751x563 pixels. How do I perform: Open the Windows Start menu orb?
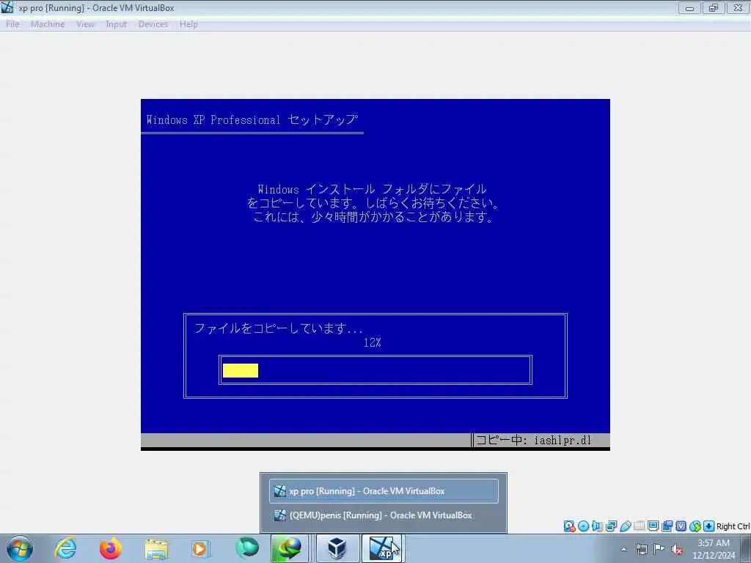(20, 548)
